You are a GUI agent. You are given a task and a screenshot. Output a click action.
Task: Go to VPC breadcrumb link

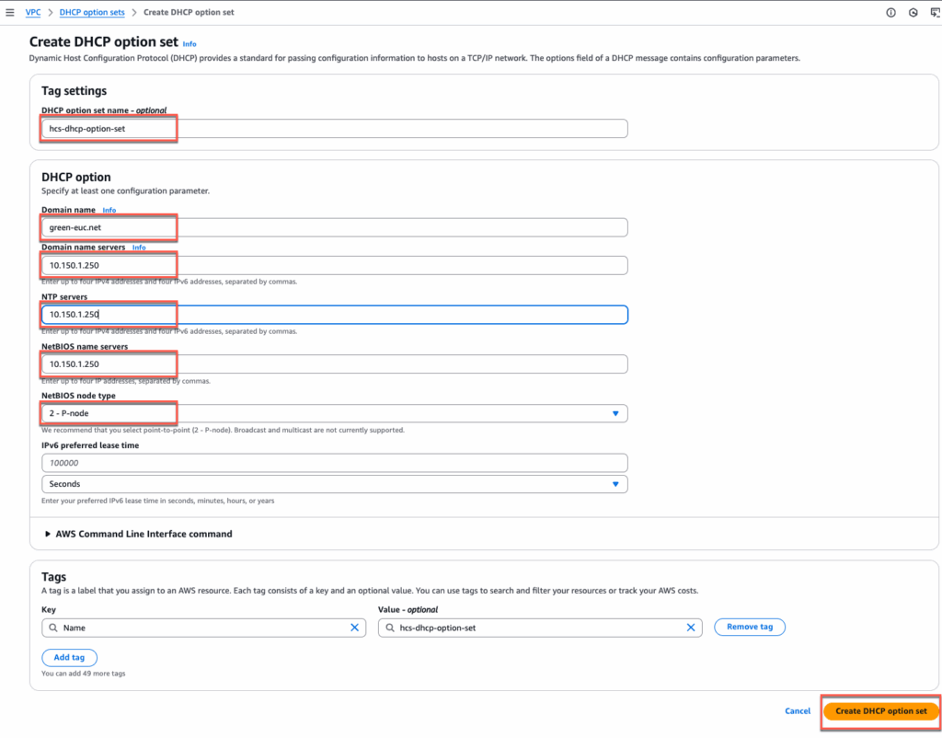(33, 13)
